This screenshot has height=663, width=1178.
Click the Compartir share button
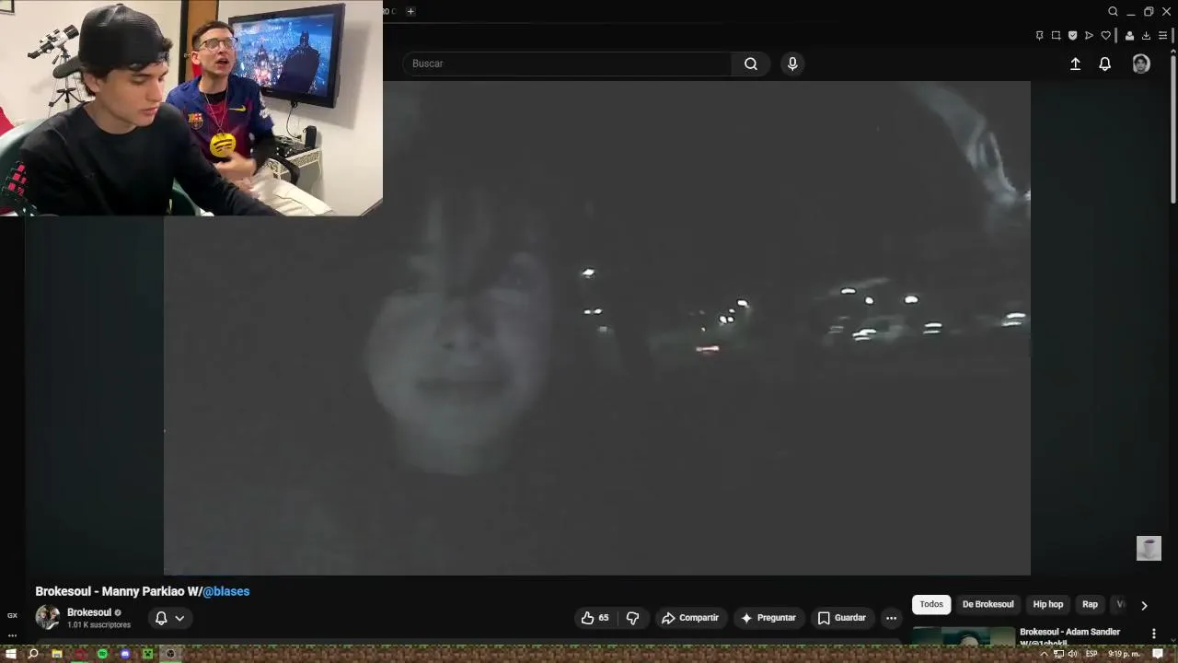coord(689,618)
